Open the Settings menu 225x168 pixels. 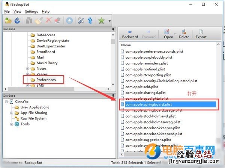click(31, 12)
